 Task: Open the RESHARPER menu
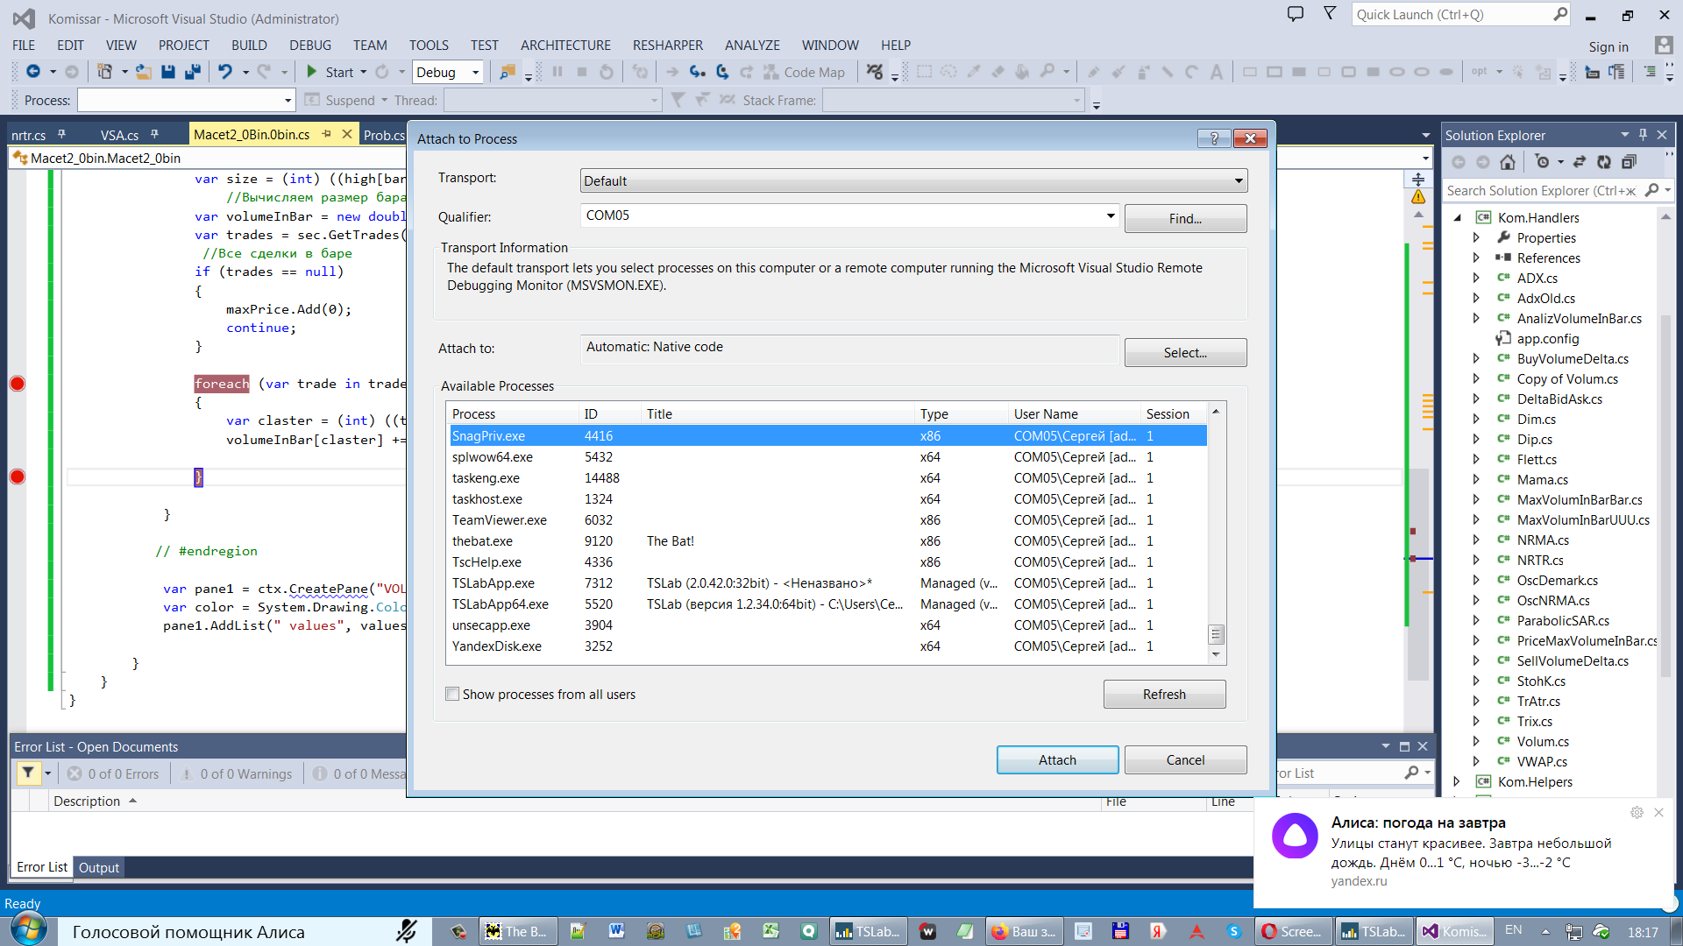pos(667,46)
